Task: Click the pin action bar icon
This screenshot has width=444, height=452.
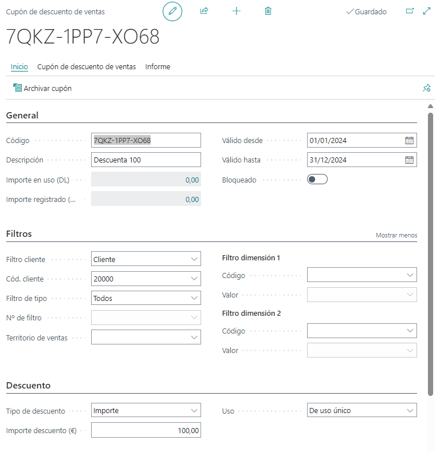Action: click(426, 88)
